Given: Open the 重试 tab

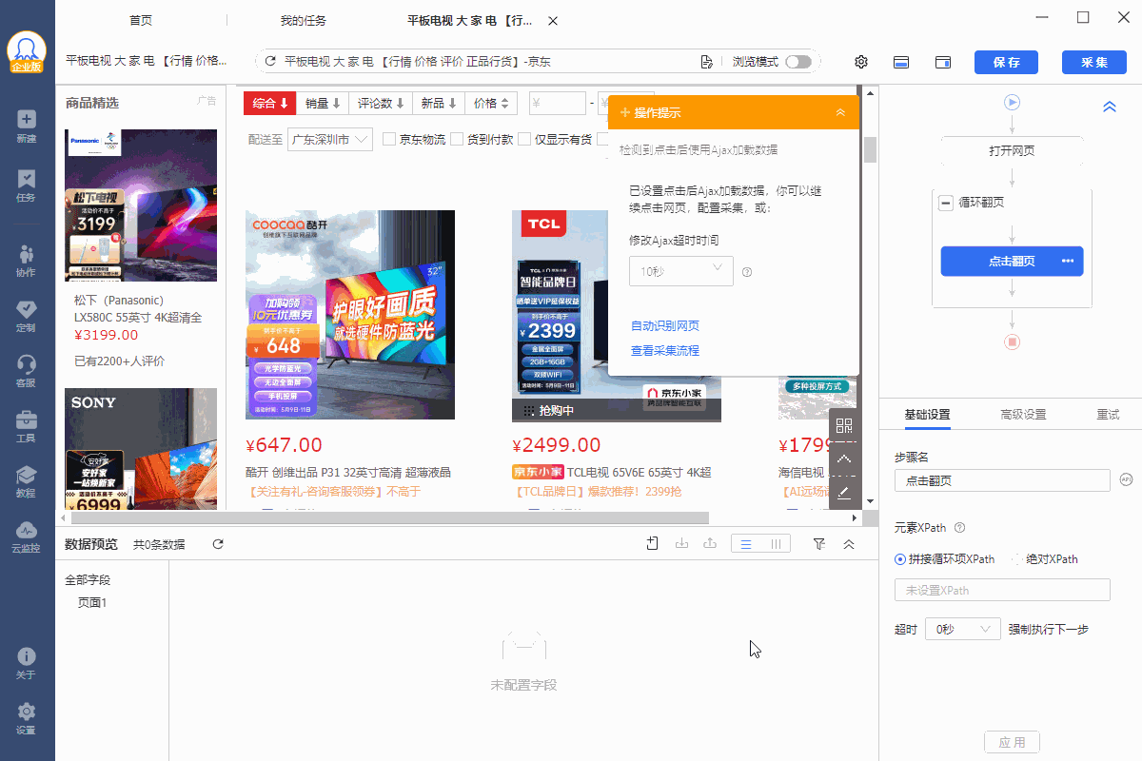Looking at the screenshot, I should pos(1108,415).
